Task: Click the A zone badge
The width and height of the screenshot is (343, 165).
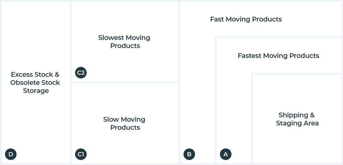Action: 226,154
